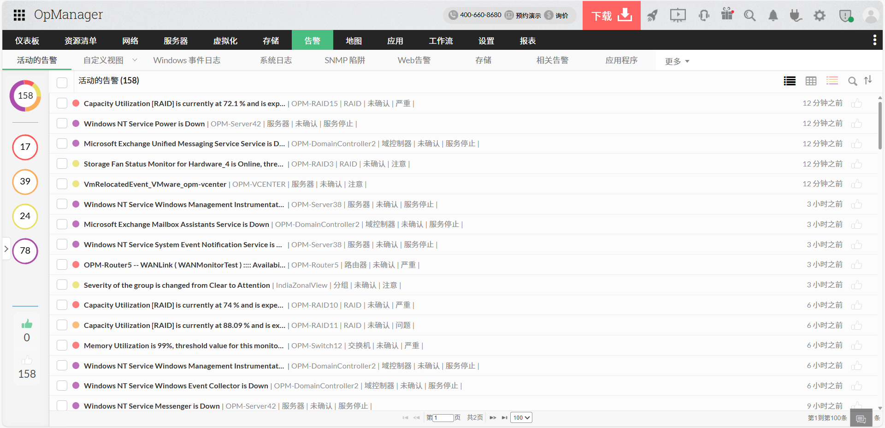Switch to the SNMP 陷阱 tab
The height and width of the screenshot is (428, 885).
point(344,60)
